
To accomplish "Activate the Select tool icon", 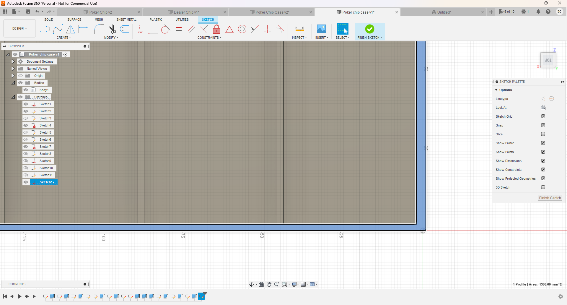I will (x=343, y=29).
